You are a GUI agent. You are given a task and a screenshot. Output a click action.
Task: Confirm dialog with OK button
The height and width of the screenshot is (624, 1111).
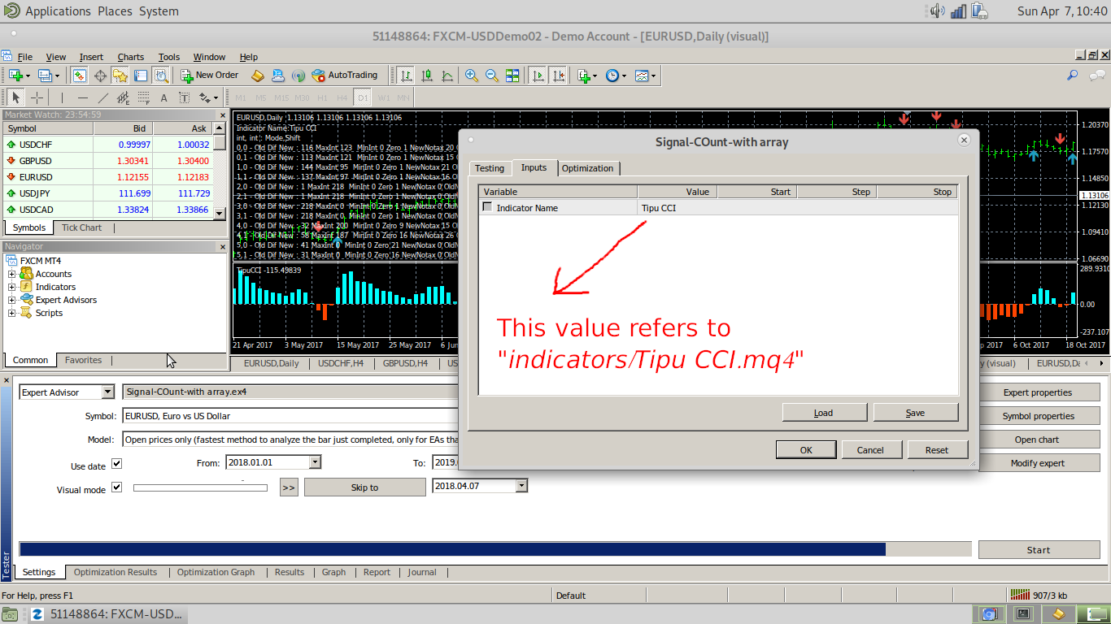pos(806,450)
